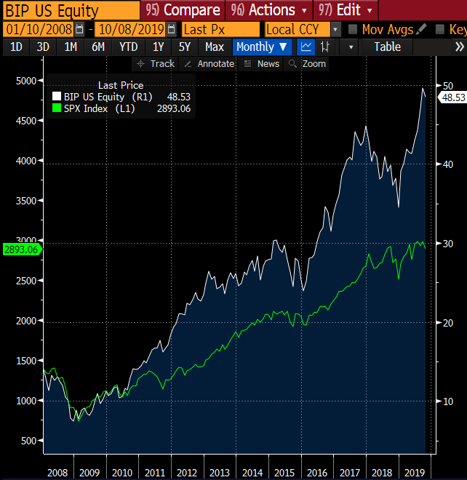The height and width of the screenshot is (480, 467).
Task: Switch to Table view
Action: (x=387, y=47)
